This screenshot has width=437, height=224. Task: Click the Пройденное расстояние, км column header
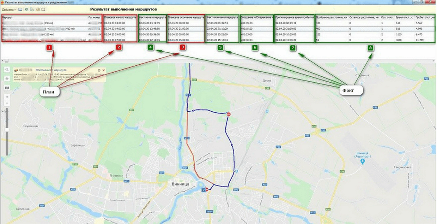(x=331, y=17)
